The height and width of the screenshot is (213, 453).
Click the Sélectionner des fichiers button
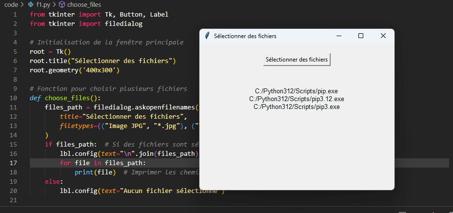pos(296,60)
